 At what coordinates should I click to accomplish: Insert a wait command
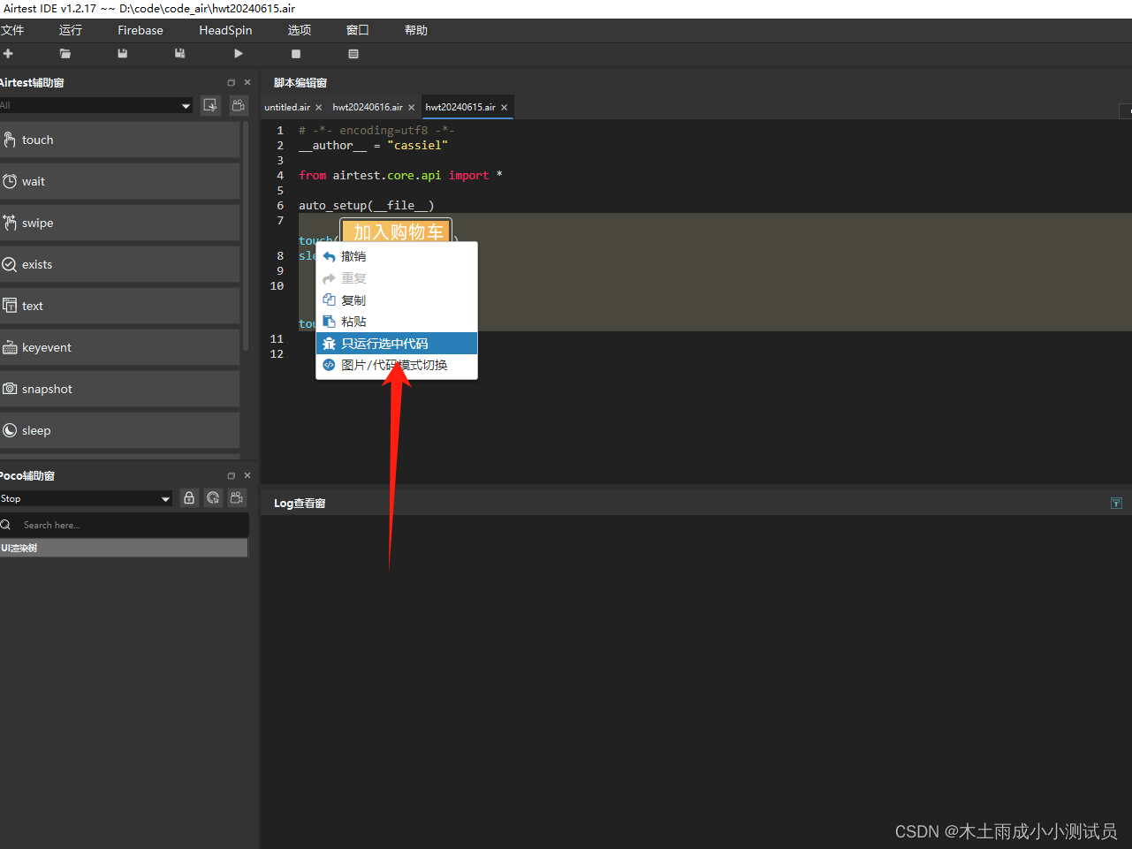[120, 181]
